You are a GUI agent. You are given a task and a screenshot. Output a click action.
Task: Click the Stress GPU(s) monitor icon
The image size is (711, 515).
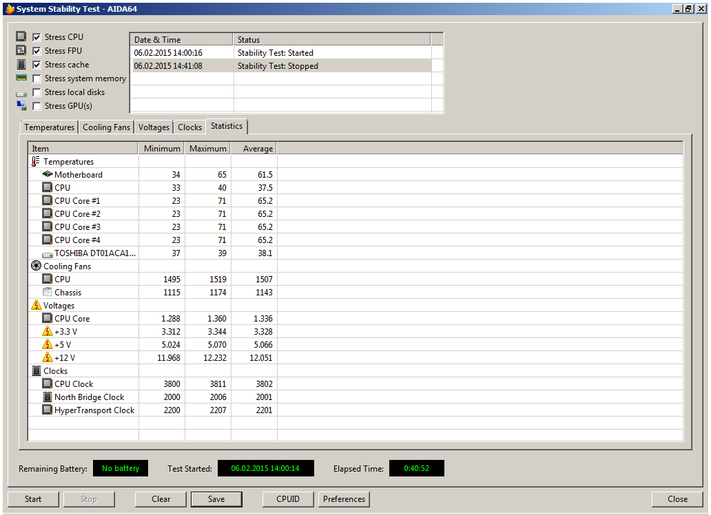[x=21, y=105]
